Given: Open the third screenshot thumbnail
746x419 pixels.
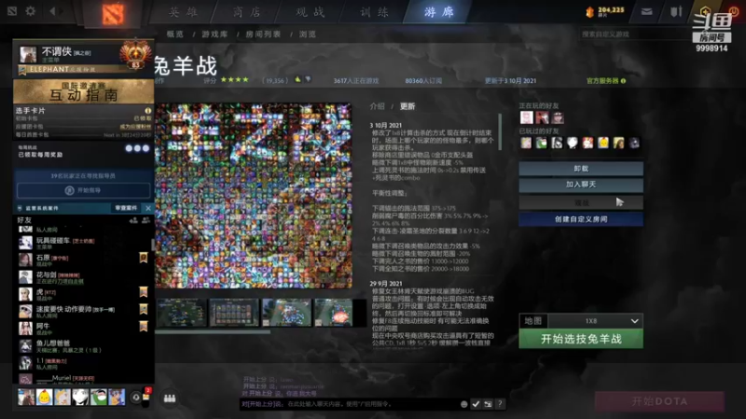Looking at the screenshot, I should (x=286, y=312).
